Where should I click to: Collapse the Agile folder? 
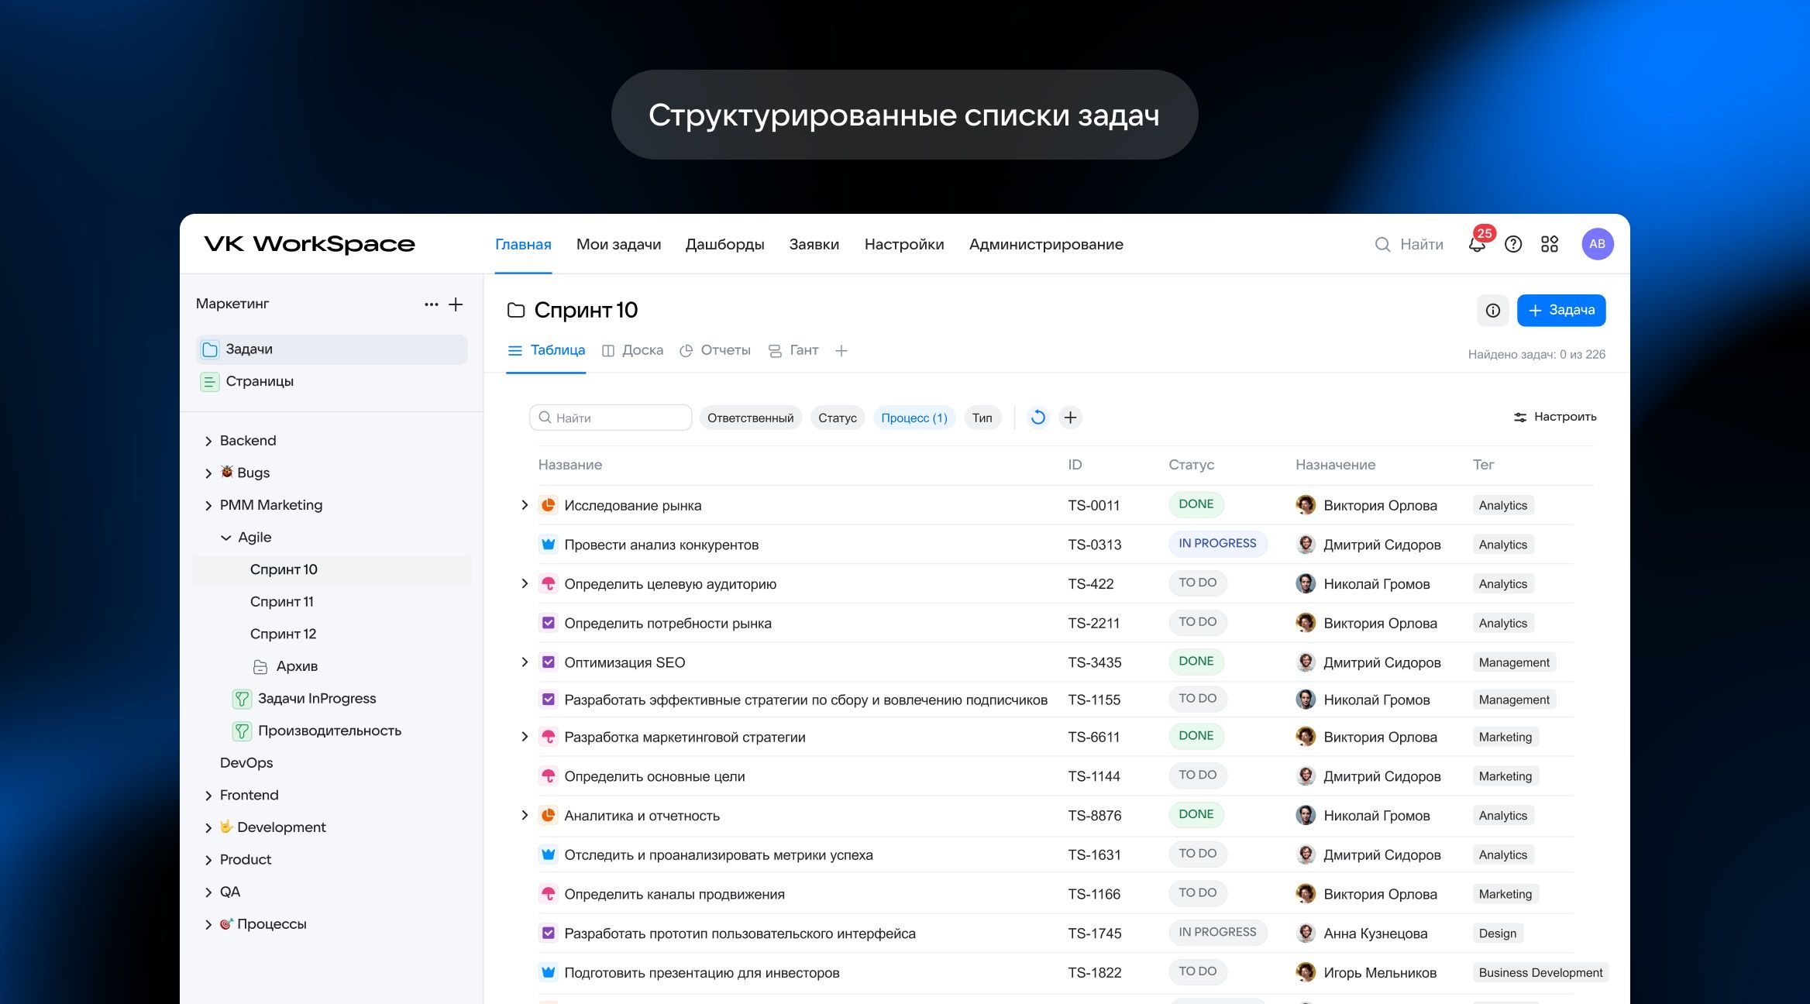(225, 538)
